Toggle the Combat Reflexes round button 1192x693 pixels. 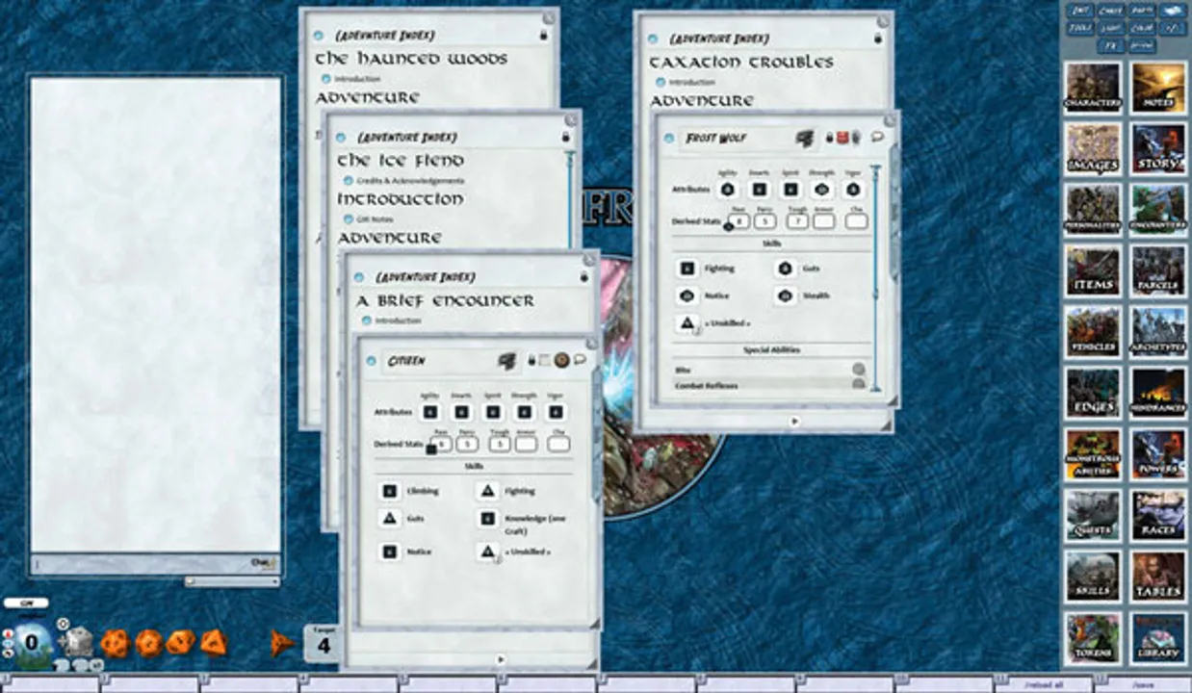pyautogui.click(x=858, y=385)
